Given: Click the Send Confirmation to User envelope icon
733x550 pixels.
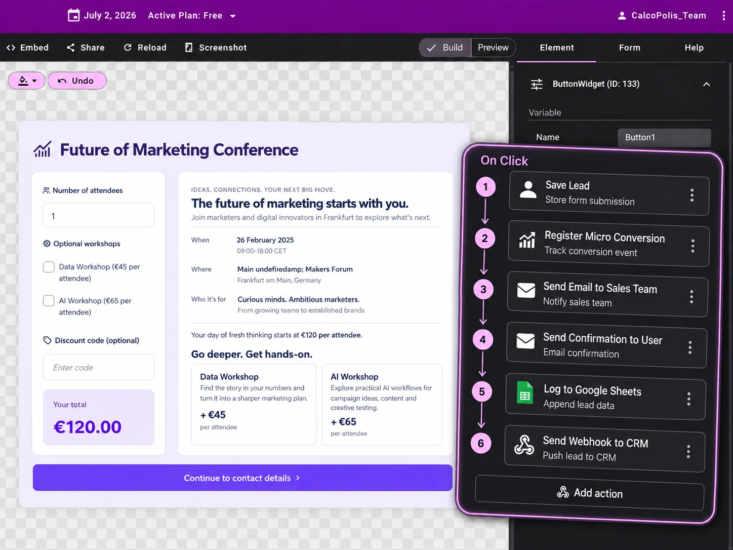Looking at the screenshot, I should tap(525, 341).
